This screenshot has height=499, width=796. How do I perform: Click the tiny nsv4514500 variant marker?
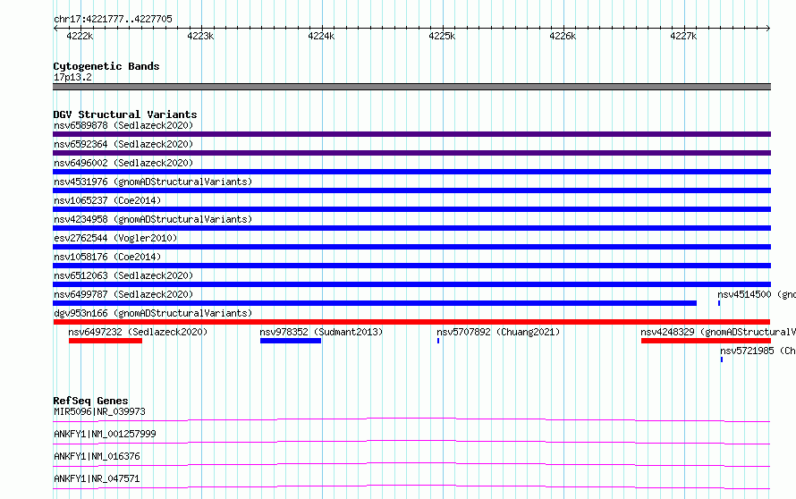[719, 303]
